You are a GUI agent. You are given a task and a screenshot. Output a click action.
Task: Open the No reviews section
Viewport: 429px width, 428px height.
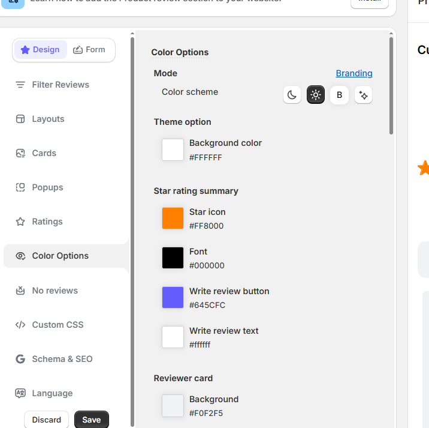(55, 291)
